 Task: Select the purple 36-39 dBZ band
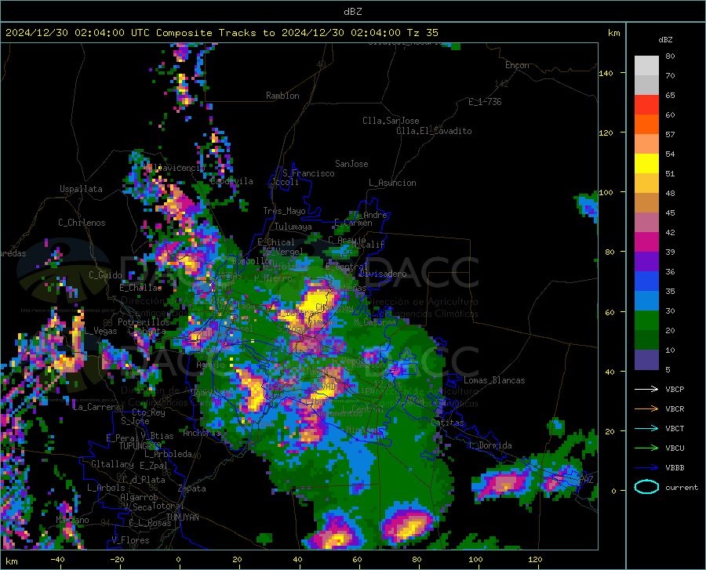pos(646,262)
